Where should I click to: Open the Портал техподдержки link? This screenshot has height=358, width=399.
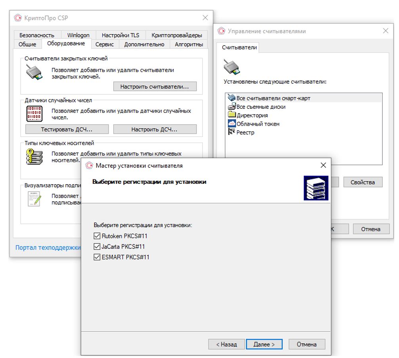(x=48, y=247)
